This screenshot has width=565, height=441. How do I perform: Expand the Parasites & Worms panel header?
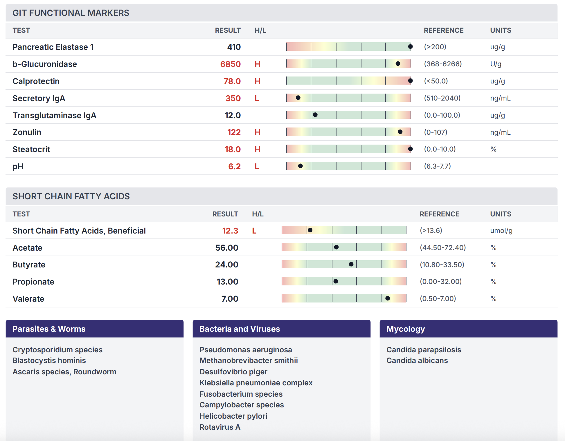tap(49, 329)
